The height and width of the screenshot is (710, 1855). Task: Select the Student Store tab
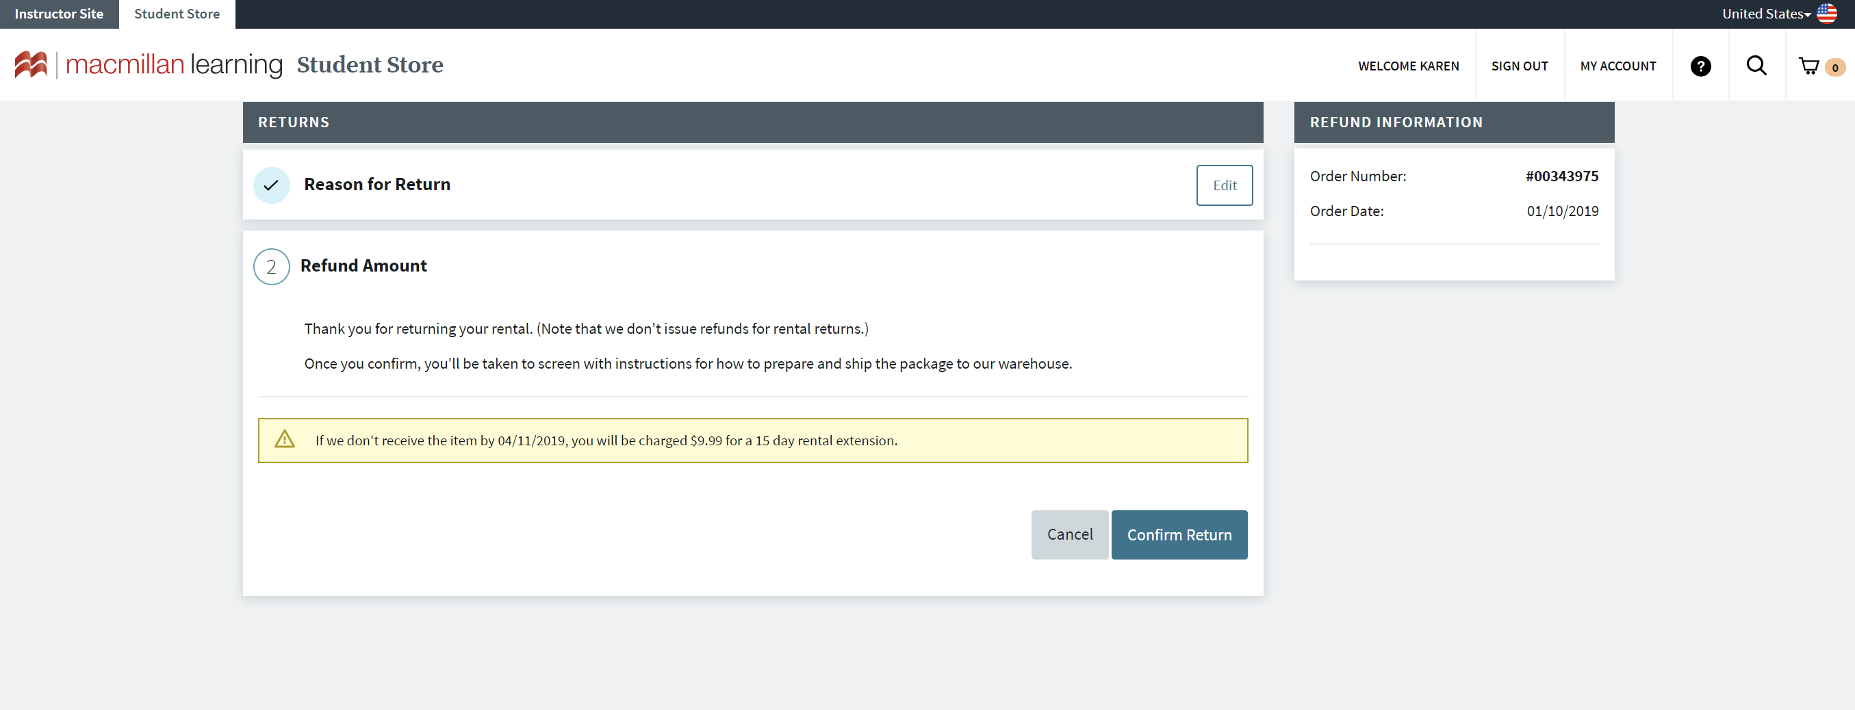tap(177, 14)
